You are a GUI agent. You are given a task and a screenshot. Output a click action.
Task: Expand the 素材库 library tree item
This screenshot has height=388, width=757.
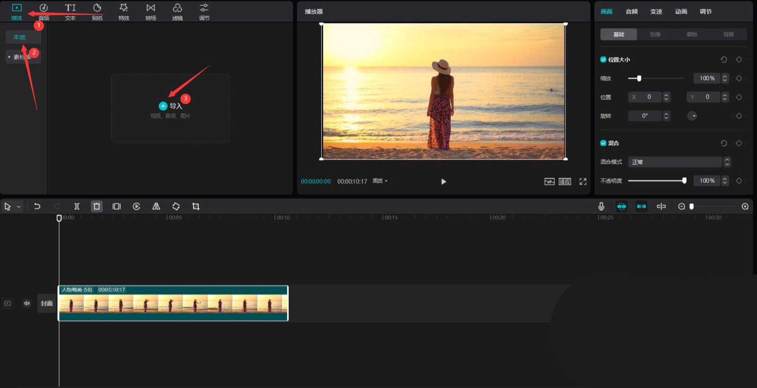[9, 57]
